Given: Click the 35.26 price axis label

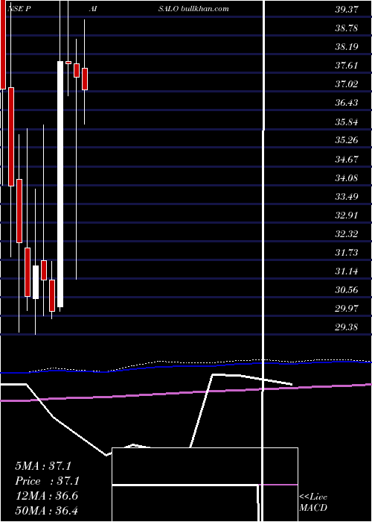Looking at the screenshot, I should 347,140.
